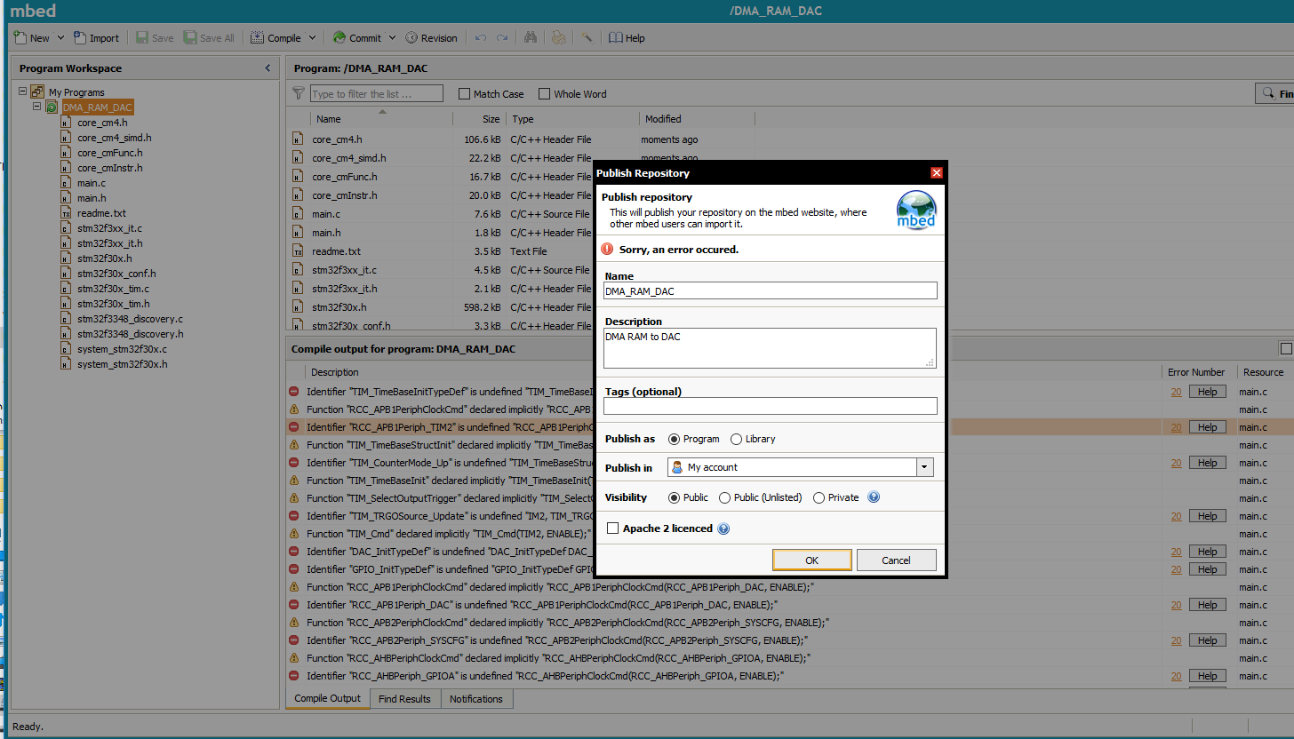Screen dimensions: 1294x739
Task: Click the filter funnel icon in file list
Action: point(299,93)
